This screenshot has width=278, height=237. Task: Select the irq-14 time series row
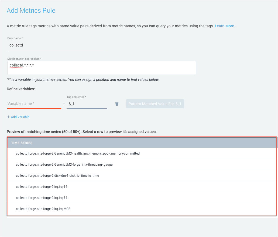point(42,187)
